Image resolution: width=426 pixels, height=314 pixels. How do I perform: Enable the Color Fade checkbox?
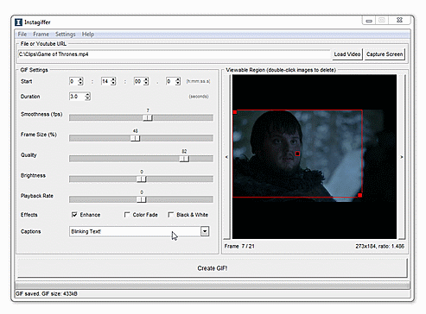click(127, 215)
